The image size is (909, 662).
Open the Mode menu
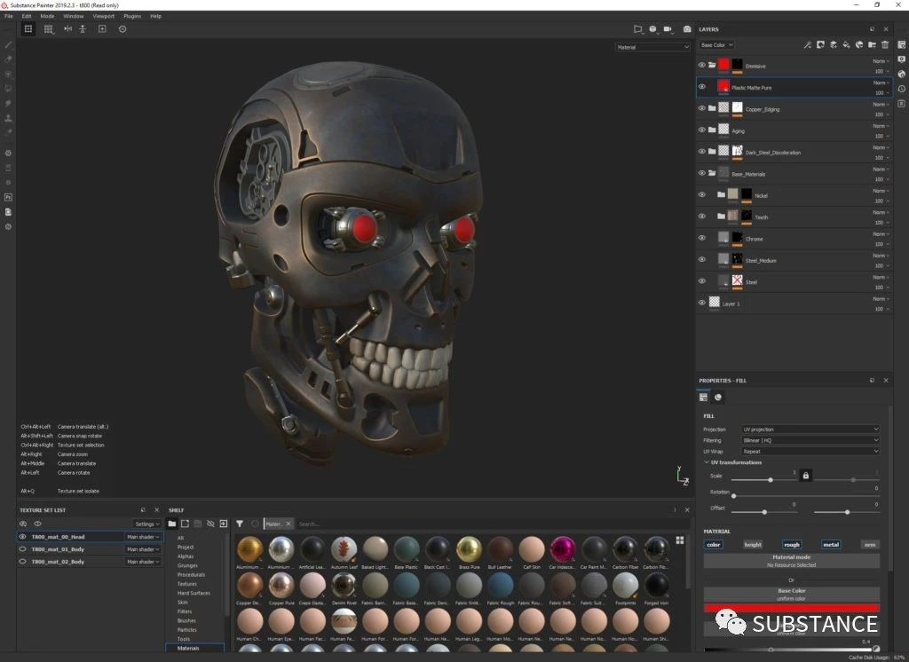click(47, 16)
